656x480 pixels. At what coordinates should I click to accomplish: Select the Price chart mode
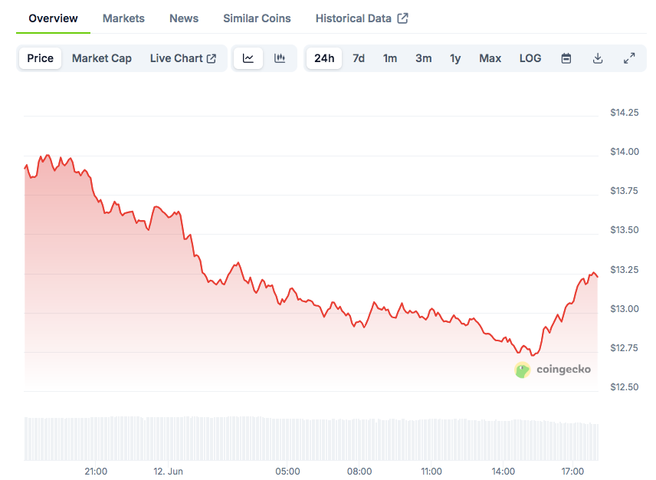click(40, 58)
